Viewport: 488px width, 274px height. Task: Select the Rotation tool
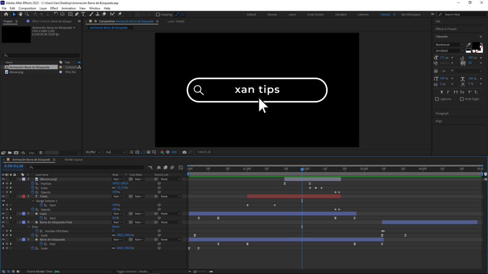point(56,14)
